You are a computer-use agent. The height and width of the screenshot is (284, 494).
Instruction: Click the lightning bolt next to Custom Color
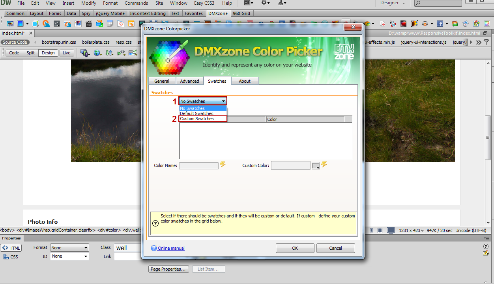pos(325,165)
